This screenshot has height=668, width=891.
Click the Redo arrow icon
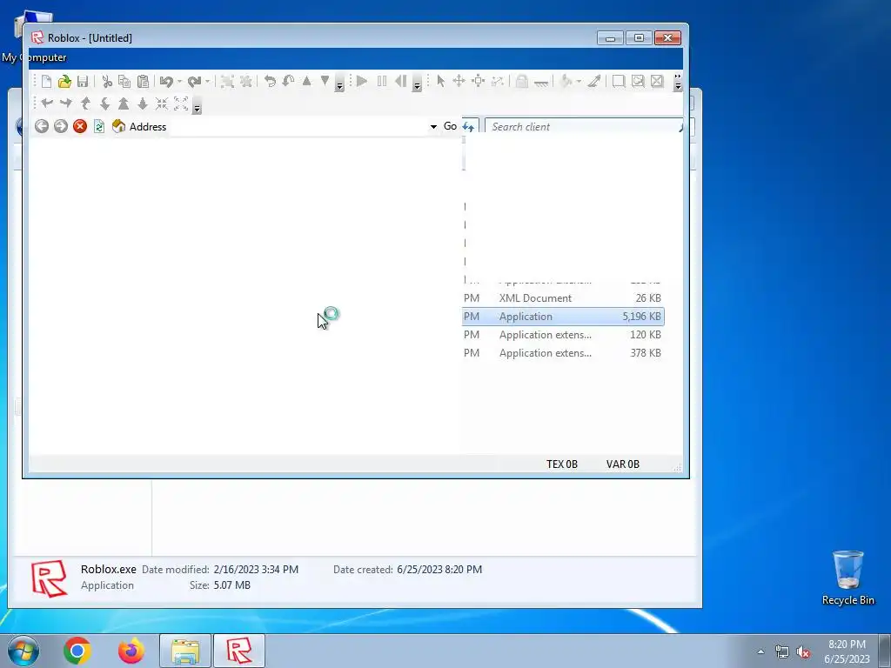(194, 81)
